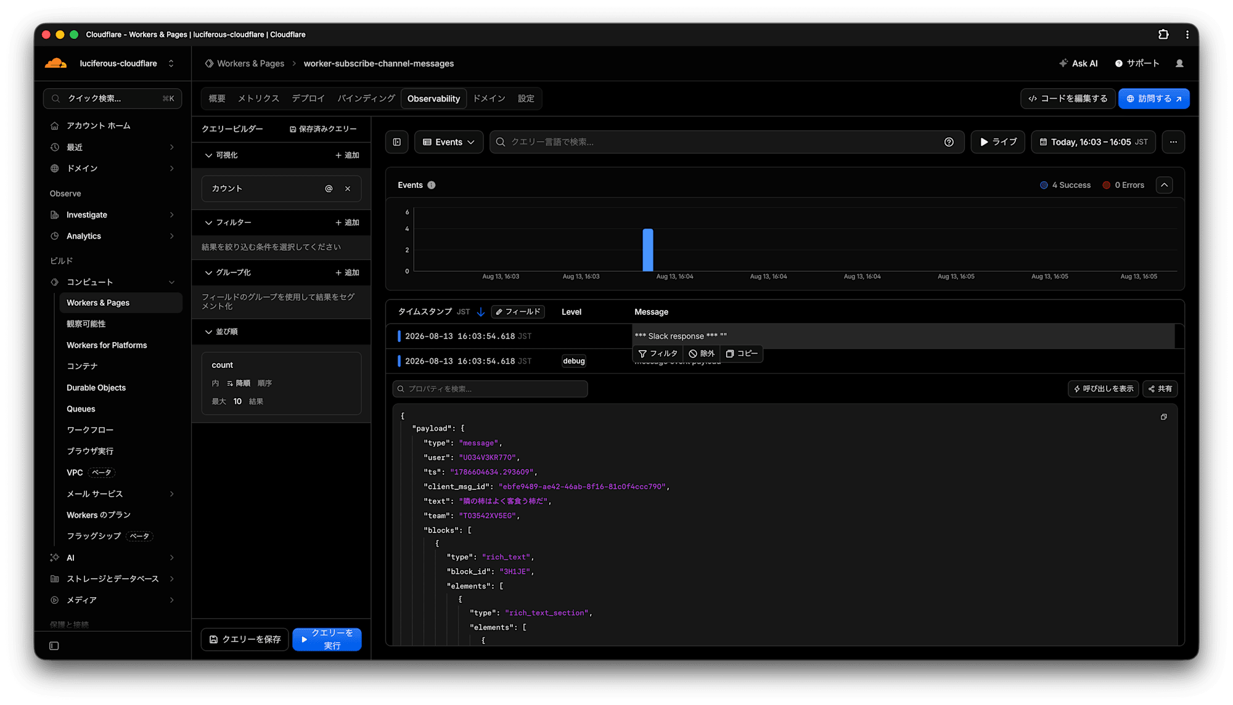Click the アカウント ホーム home icon

(x=55, y=126)
